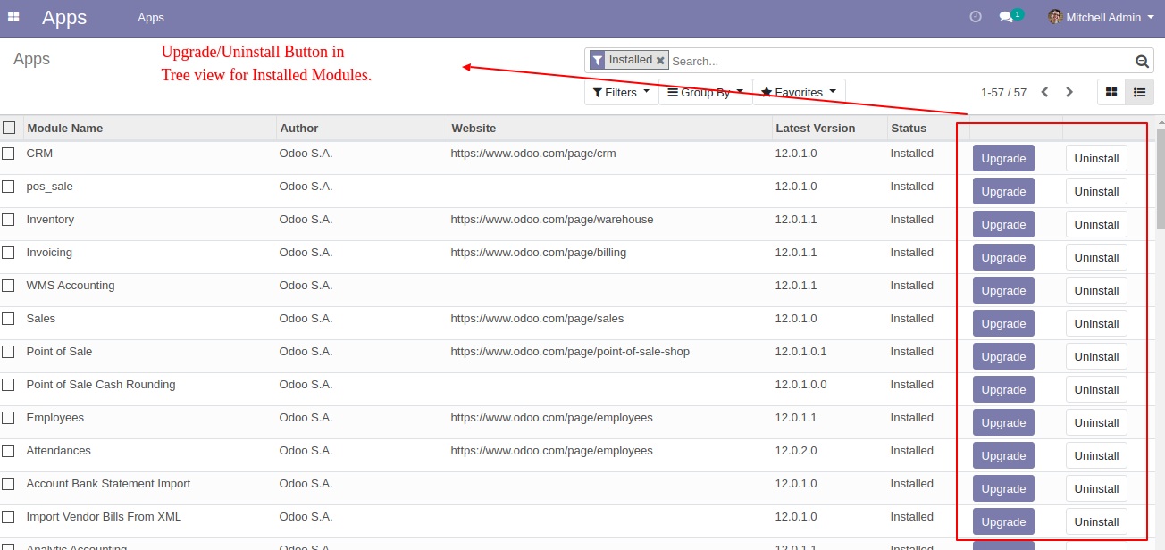Open the Group By dropdown
The image size is (1165, 550).
coord(706,92)
